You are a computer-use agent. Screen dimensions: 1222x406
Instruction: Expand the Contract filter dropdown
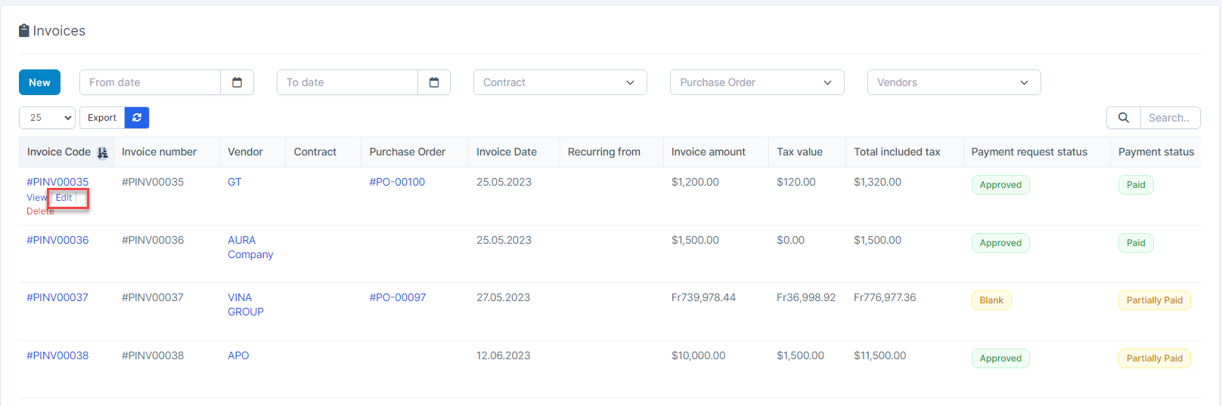click(560, 82)
